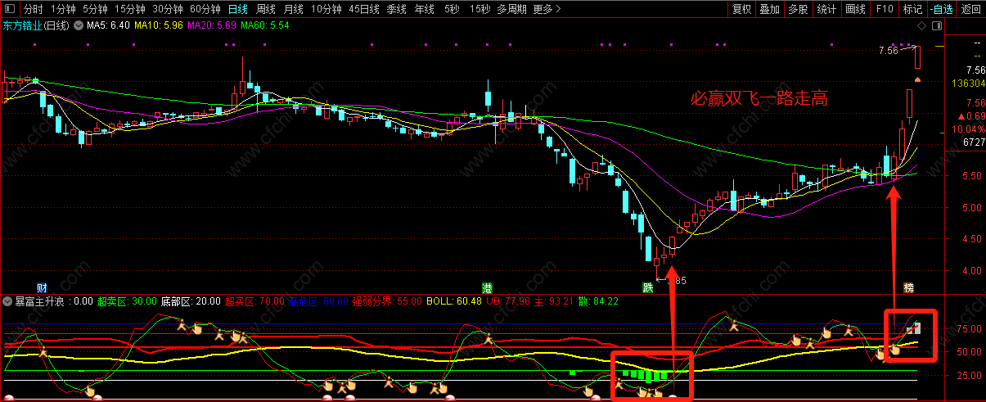Screen dimensions: 986x402
Task: Click the diamond marker icon at chart top right
Action: (x=922, y=26)
